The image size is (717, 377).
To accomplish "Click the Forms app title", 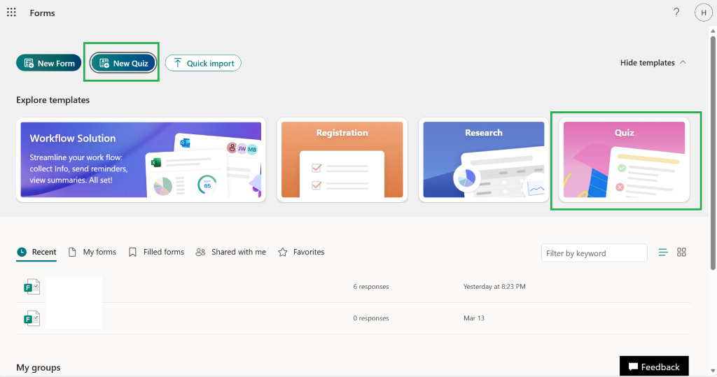I will coord(43,13).
